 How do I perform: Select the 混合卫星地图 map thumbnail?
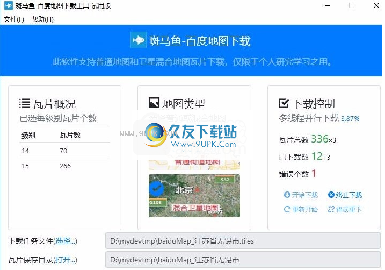point(194,196)
